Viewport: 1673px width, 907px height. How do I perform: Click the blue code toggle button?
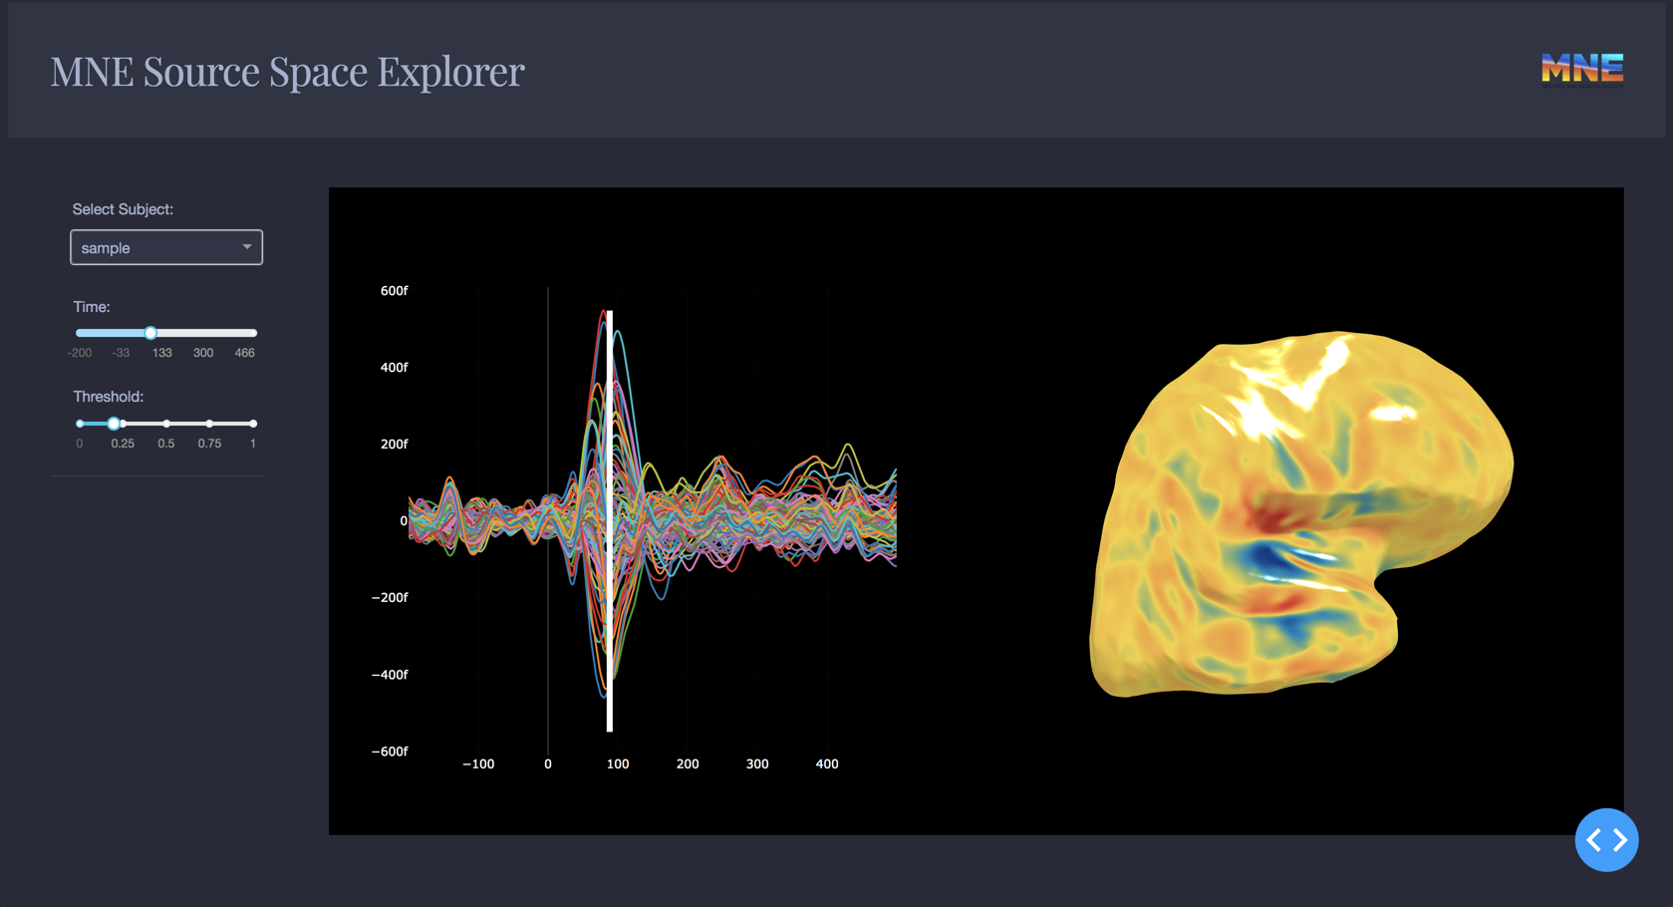click(1606, 840)
